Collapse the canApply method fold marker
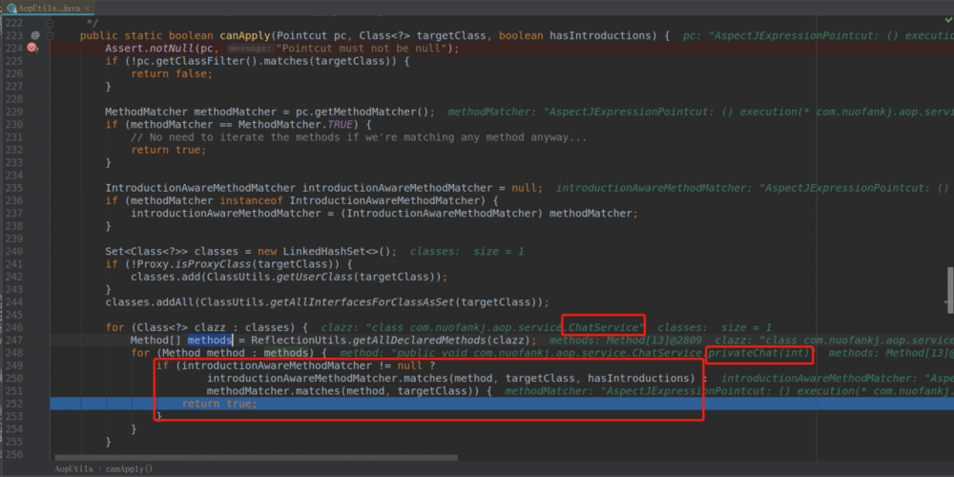 point(50,35)
